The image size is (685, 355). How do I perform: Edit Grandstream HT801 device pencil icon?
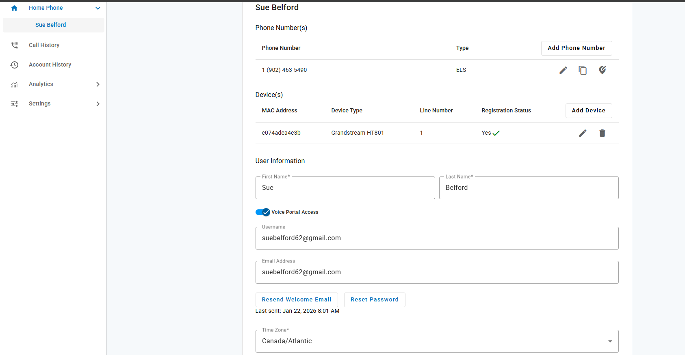(583, 133)
